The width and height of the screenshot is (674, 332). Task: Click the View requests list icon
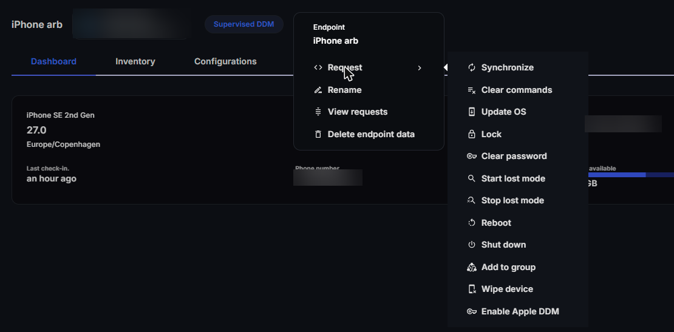(318, 112)
